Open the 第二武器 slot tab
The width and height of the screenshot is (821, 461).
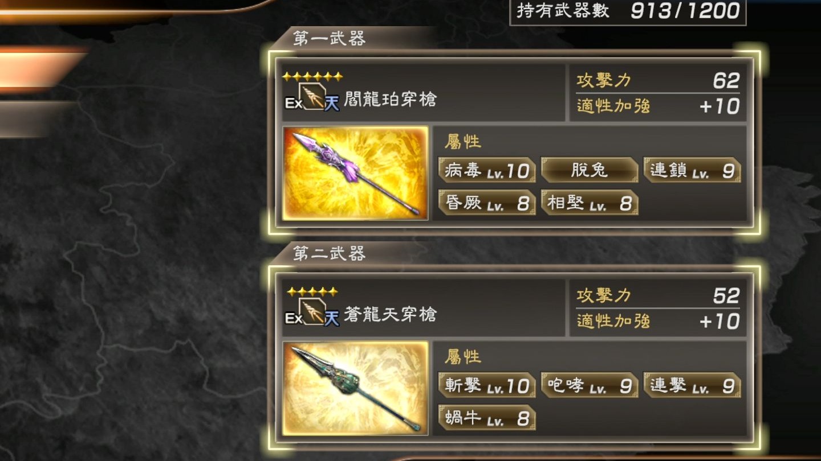point(330,254)
